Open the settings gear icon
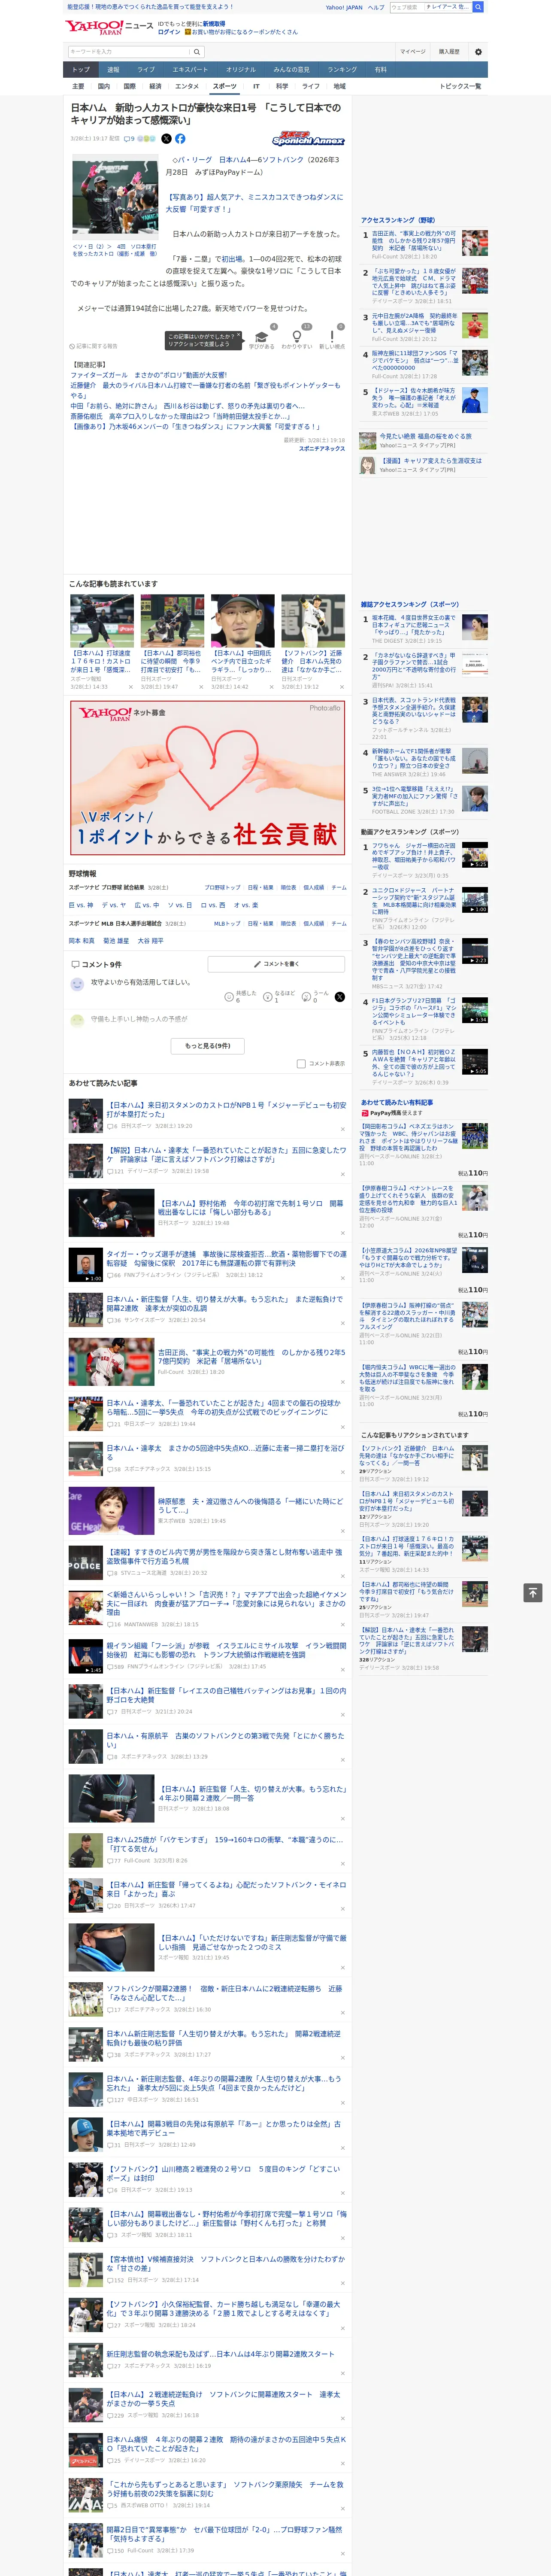 (x=478, y=52)
